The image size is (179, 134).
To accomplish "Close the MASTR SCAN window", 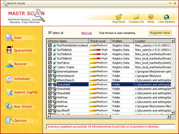I will tap(175, 3).
